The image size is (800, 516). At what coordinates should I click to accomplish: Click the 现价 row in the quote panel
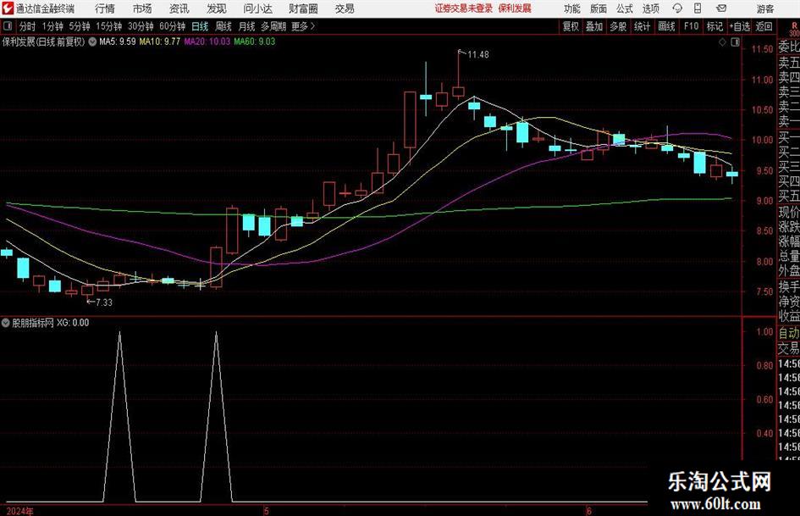(x=789, y=212)
